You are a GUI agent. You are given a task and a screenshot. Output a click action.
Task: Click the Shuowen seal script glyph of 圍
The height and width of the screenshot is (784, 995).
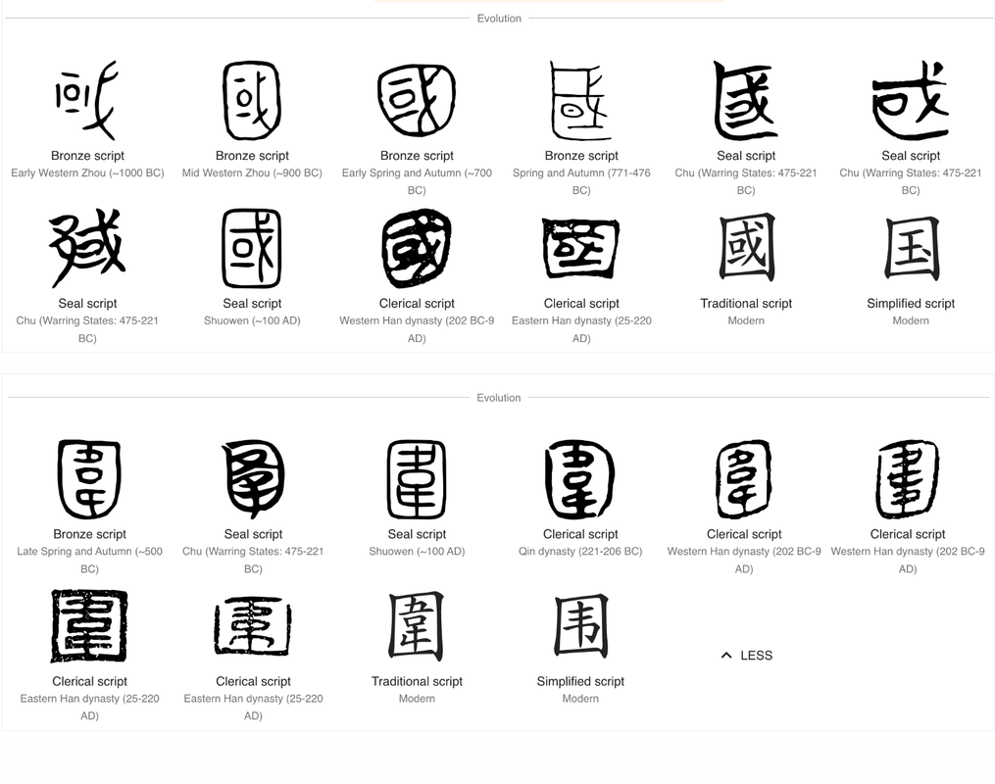417,479
